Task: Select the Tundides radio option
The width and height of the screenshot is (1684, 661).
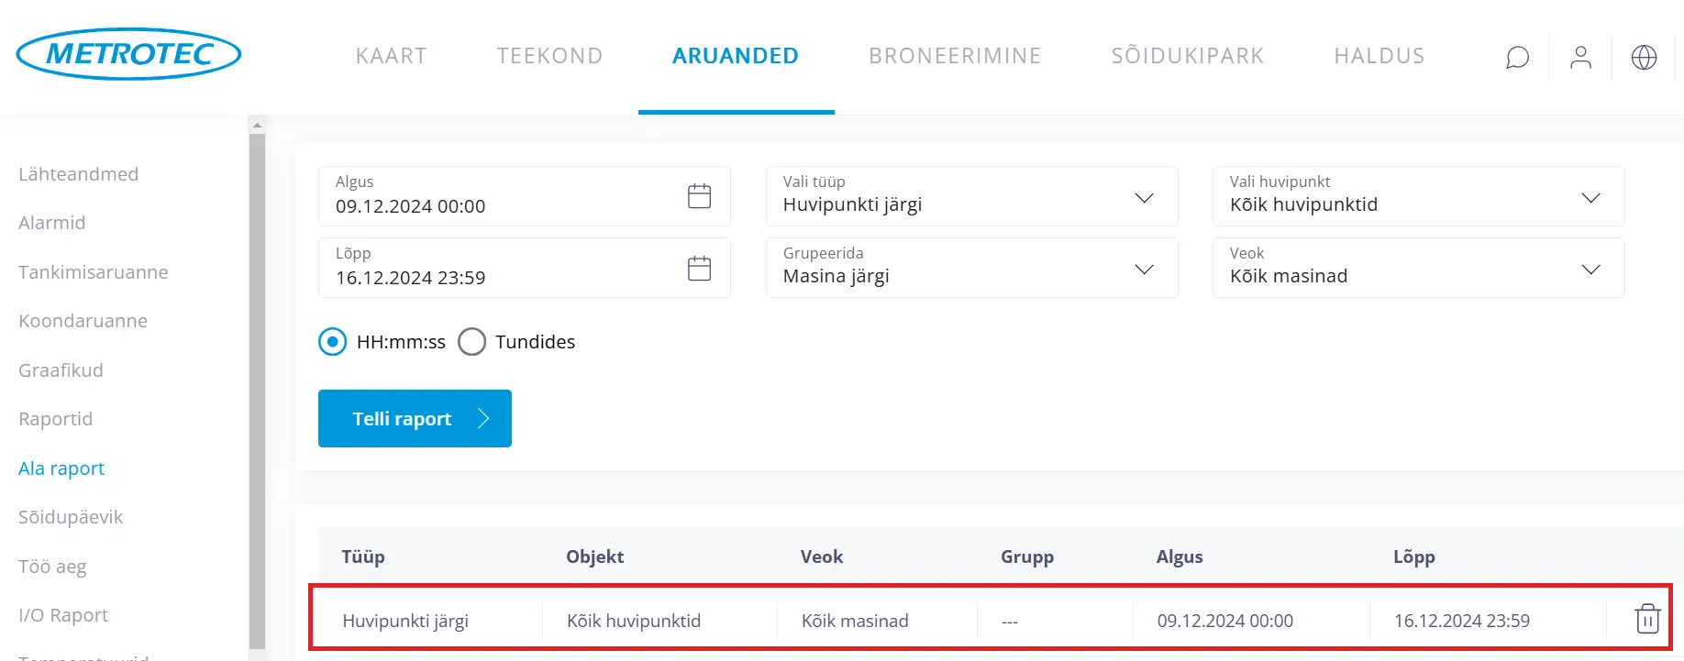Action: point(472,342)
